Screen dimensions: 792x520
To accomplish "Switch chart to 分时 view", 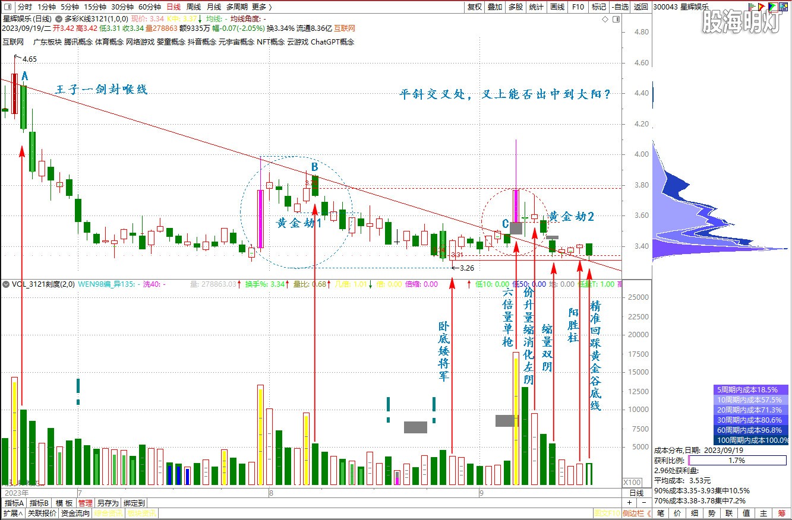I will 24,7.
